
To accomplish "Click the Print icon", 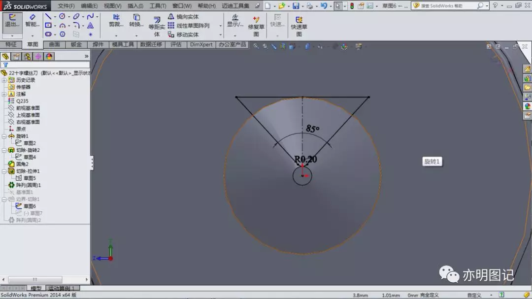I will [309, 5].
